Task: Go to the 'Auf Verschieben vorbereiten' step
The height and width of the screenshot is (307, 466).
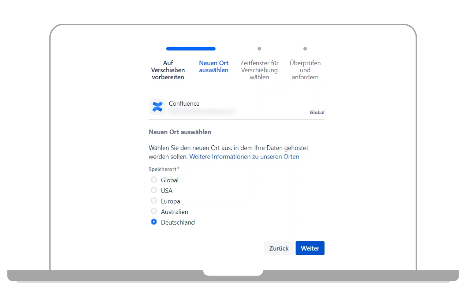Action: 168,70
